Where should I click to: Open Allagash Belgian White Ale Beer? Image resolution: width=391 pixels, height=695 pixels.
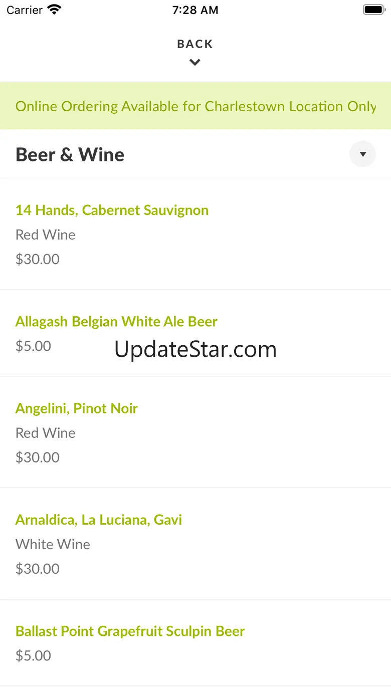[116, 321]
